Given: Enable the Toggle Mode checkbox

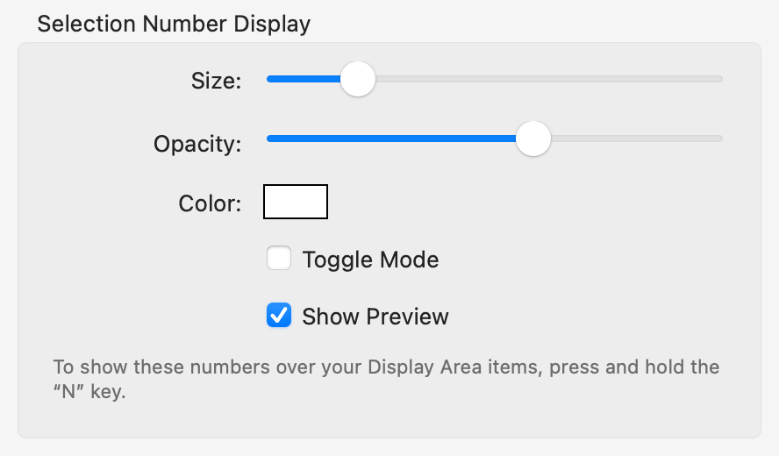Looking at the screenshot, I should [x=279, y=259].
